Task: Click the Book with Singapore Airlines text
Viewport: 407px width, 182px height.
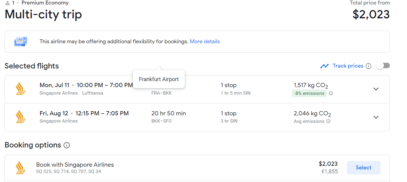Action: click(75, 165)
